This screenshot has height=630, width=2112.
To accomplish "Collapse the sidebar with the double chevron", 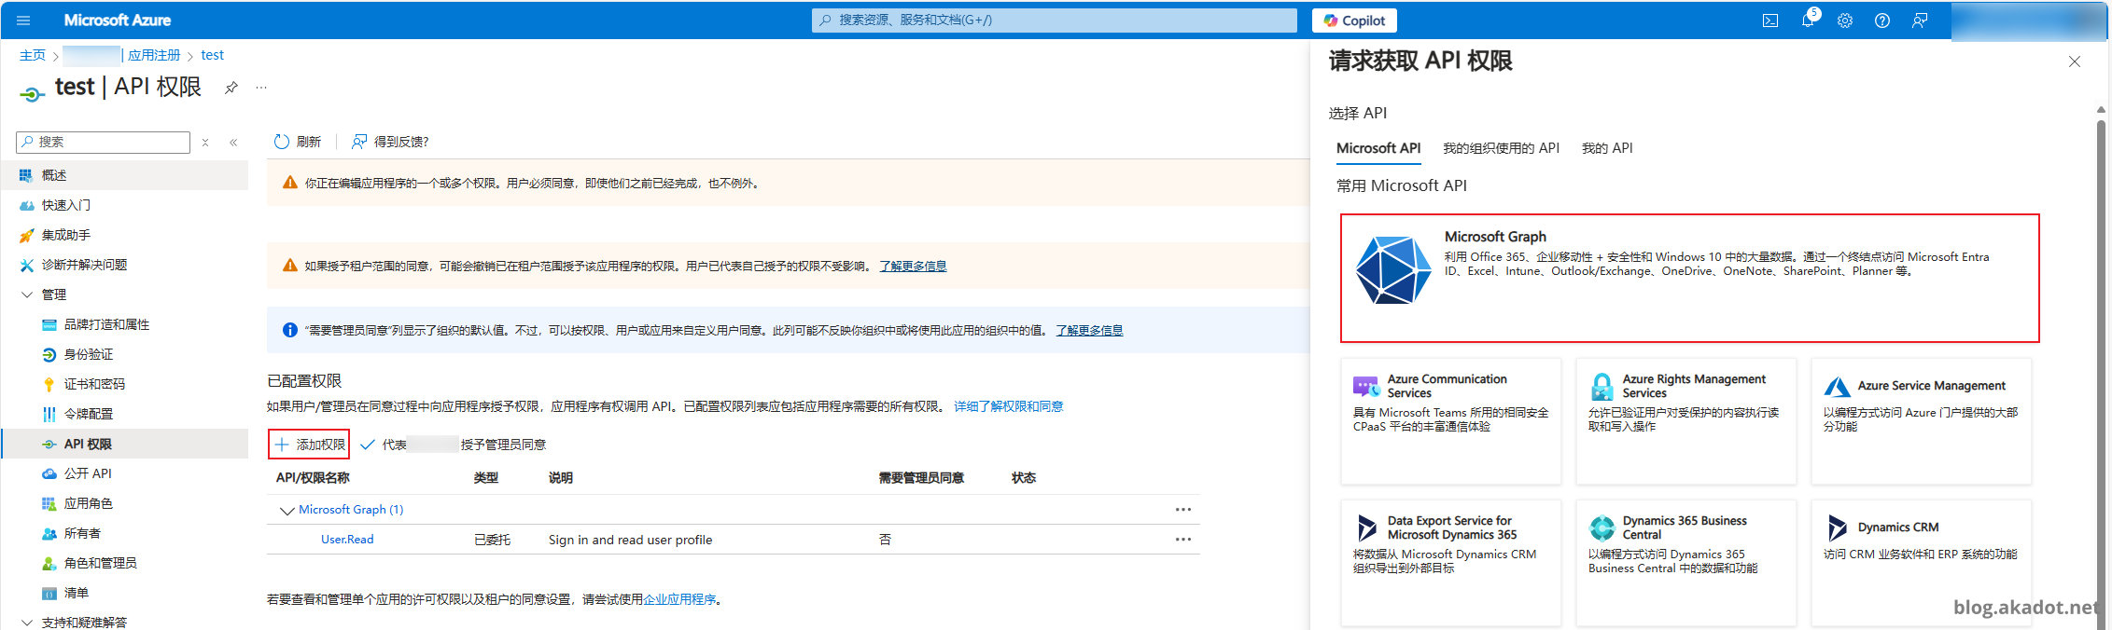I will [233, 143].
